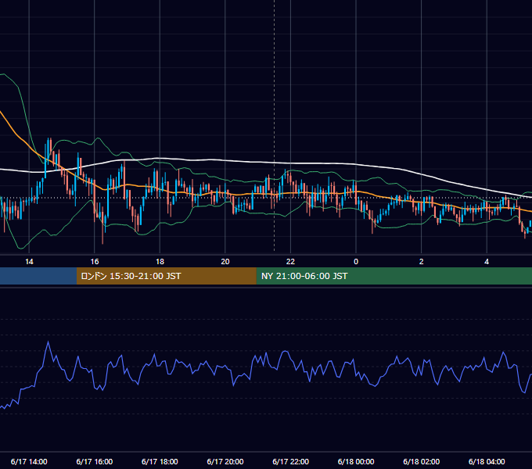The height and width of the screenshot is (469, 532).
Task: Click the NY 21:00-06:00 JST session bar
Action: 394,276
